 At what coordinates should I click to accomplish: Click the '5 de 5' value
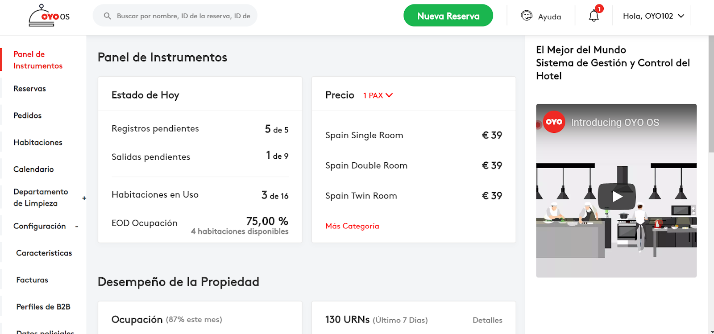[x=277, y=129]
